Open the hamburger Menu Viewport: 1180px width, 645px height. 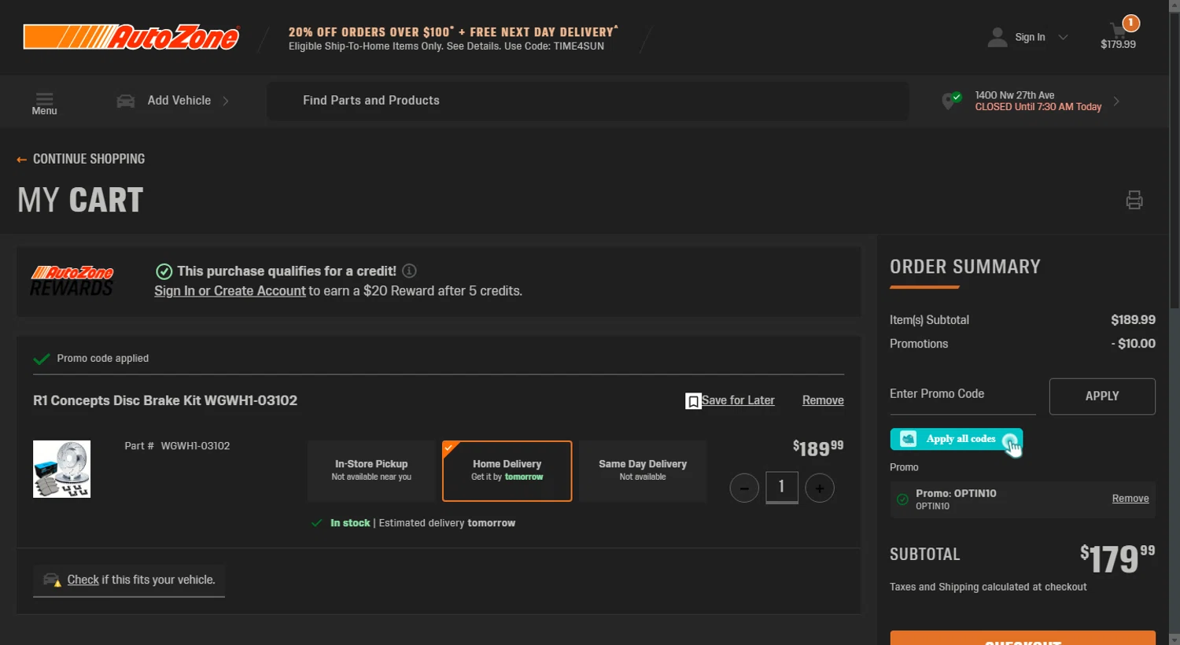pos(44,103)
